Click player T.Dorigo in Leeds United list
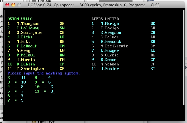 click(x=110, y=28)
